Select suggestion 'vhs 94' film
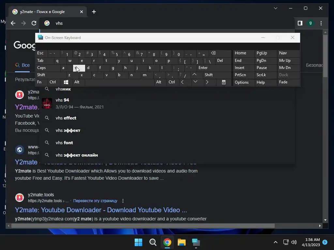Viewport: 334px width, 250px height. pyautogui.click(x=167, y=103)
